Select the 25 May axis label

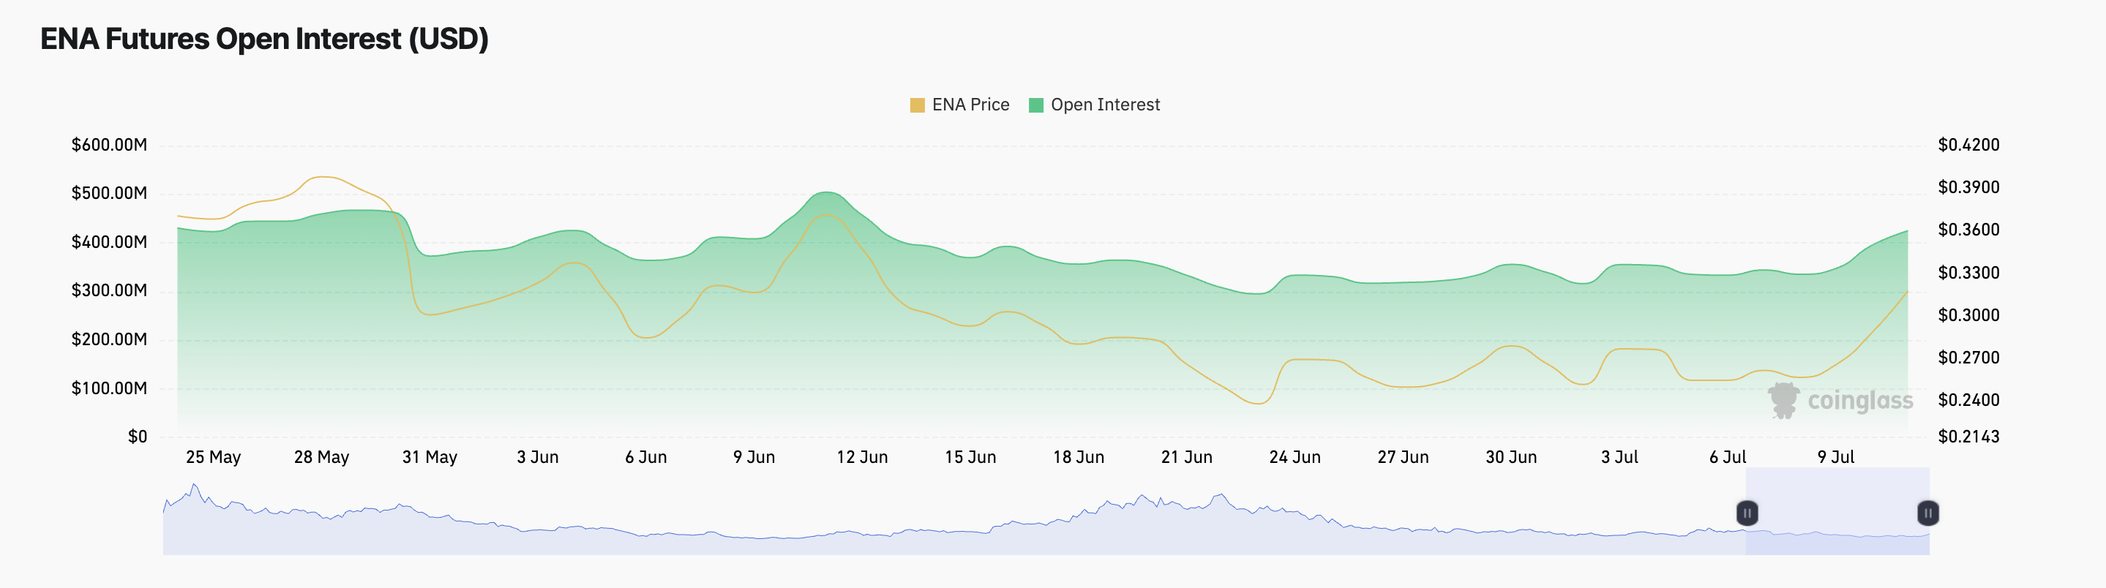pyautogui.click(x=215, y=457)
